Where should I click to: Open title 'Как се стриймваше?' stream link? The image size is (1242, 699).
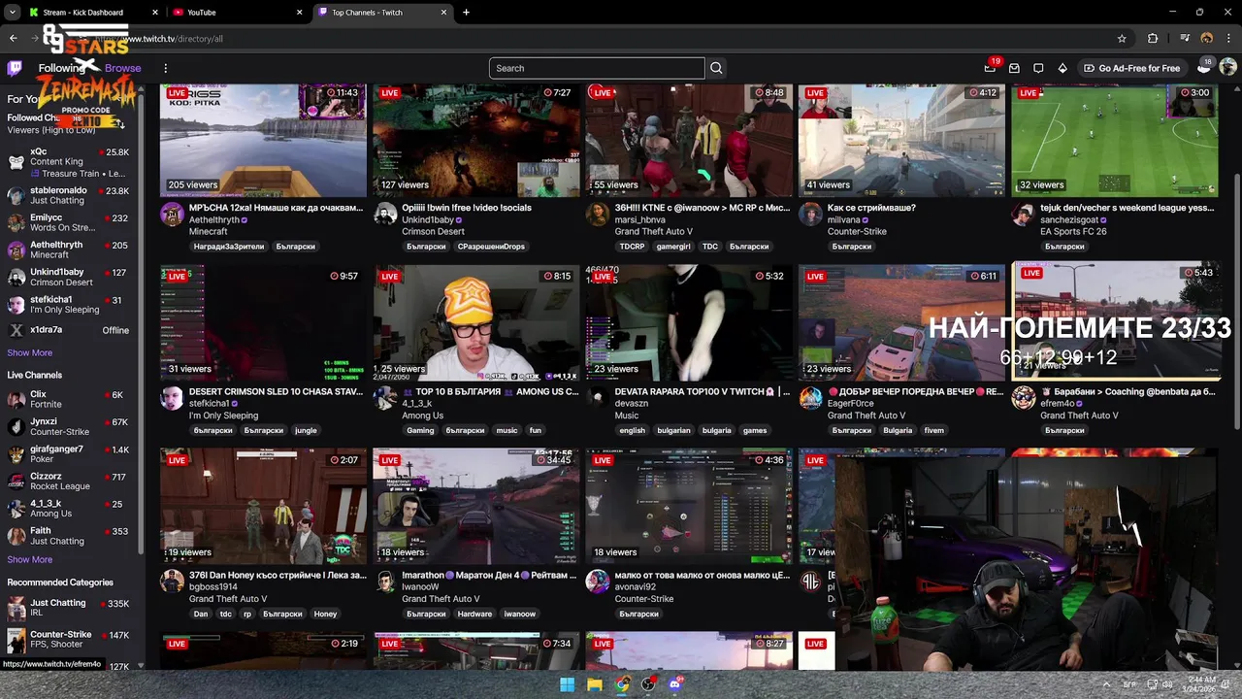click(x=871, y=208)
